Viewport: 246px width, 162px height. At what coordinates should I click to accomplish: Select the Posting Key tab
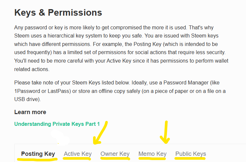(38, 154)
